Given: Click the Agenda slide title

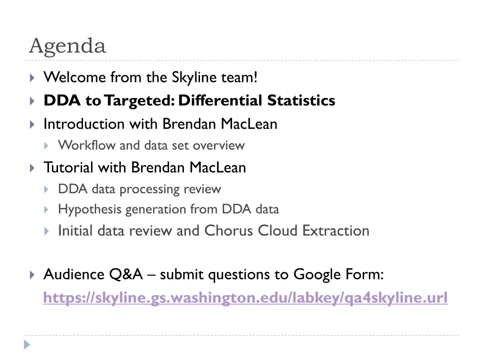Looking at the screenshot, I should (x=68, y=46).
